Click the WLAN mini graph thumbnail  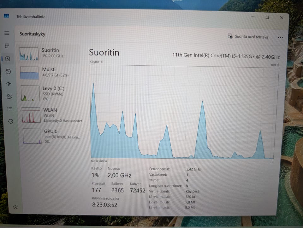coord(31,115)
